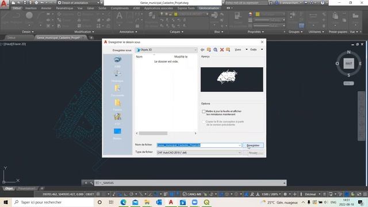Click the Texte tool icon in Annotation panel
This screenshot has width=368, height=207.
pyautogui.click(x=119, y=16)
